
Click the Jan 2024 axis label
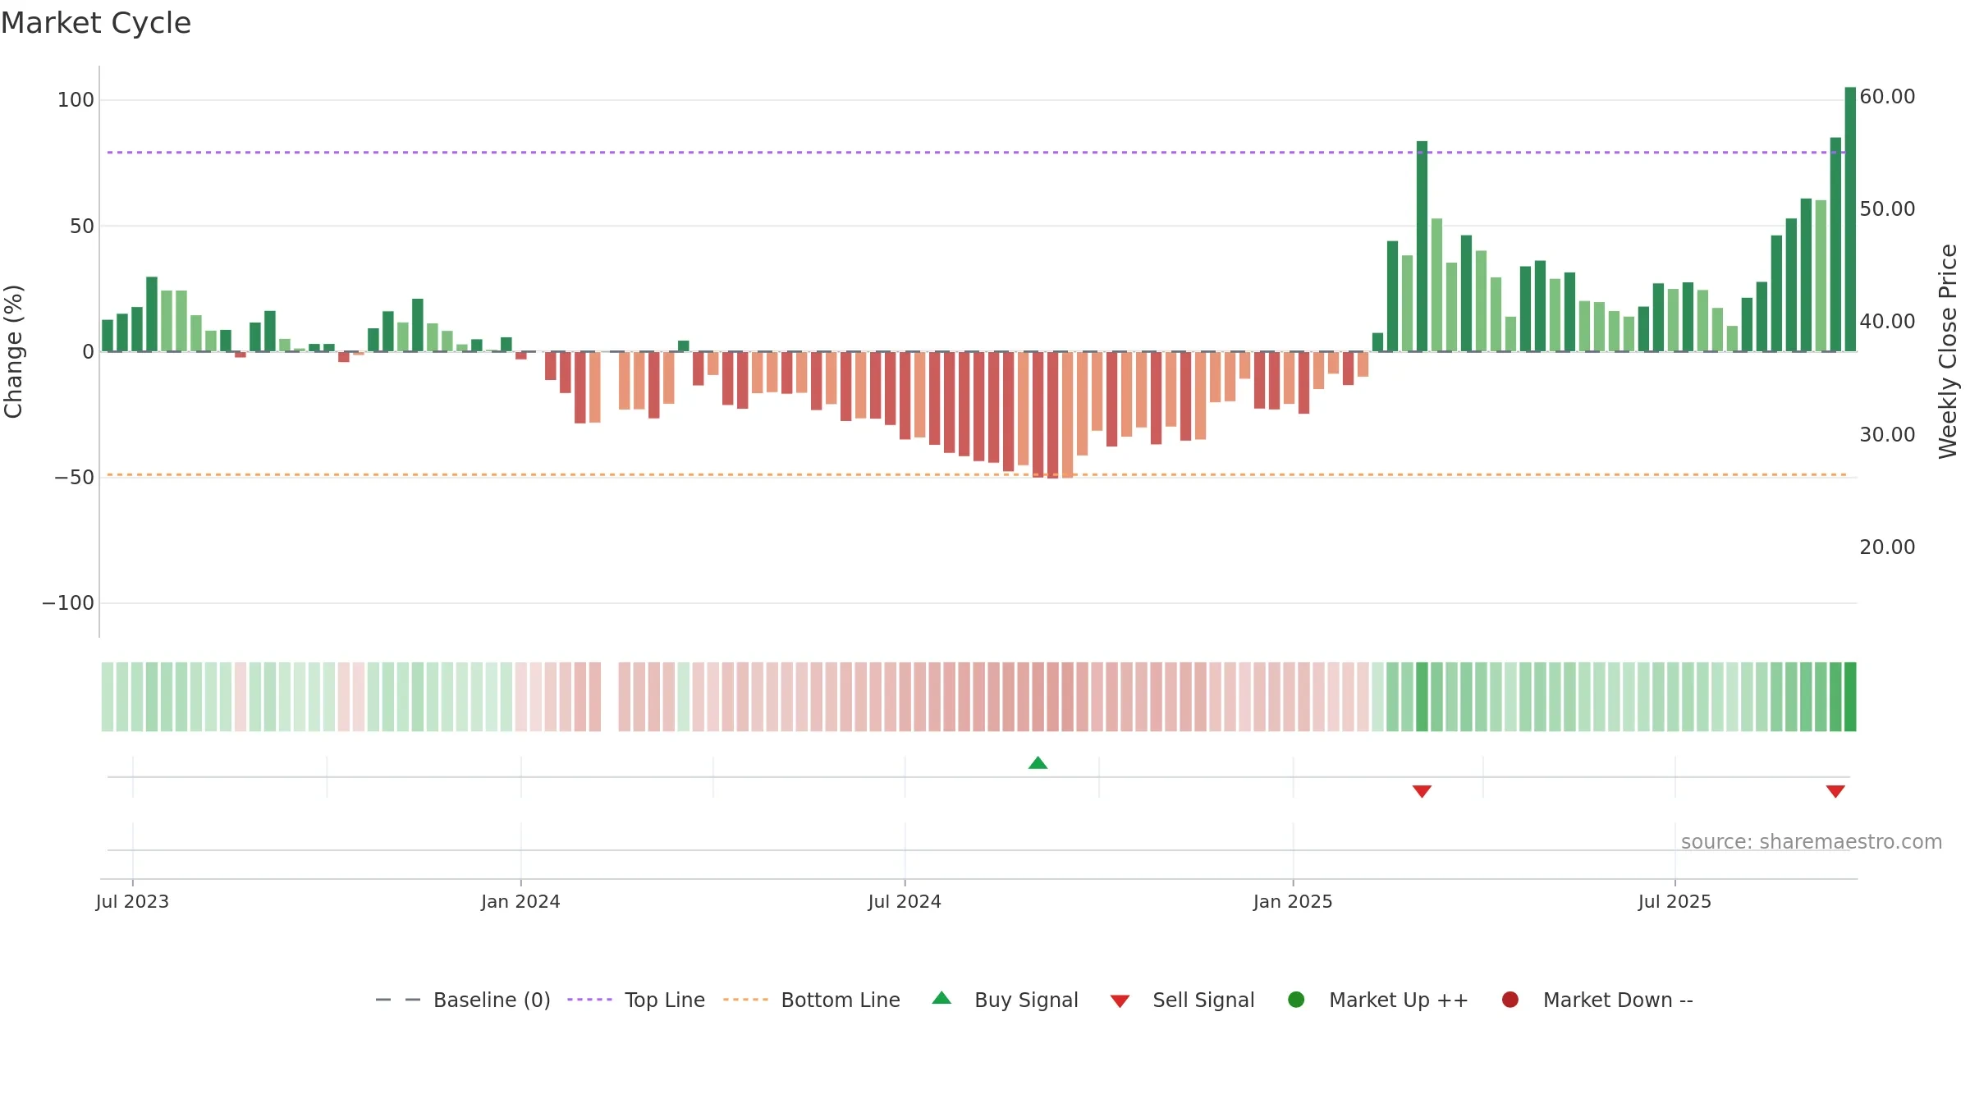click(520, 902)
